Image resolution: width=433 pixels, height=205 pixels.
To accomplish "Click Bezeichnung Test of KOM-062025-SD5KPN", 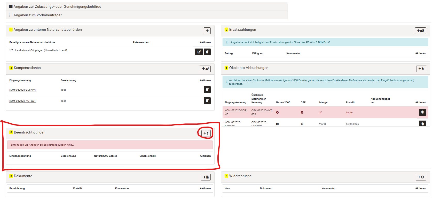I will (x=63, y=90).
